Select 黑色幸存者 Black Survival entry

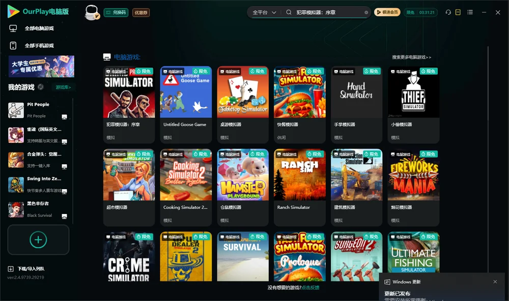(38, 209)
